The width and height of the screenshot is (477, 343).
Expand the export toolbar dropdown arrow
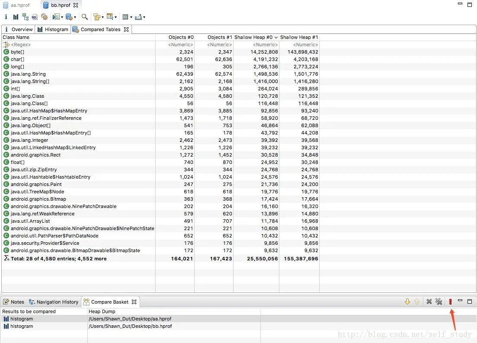[x=144, y=17]
